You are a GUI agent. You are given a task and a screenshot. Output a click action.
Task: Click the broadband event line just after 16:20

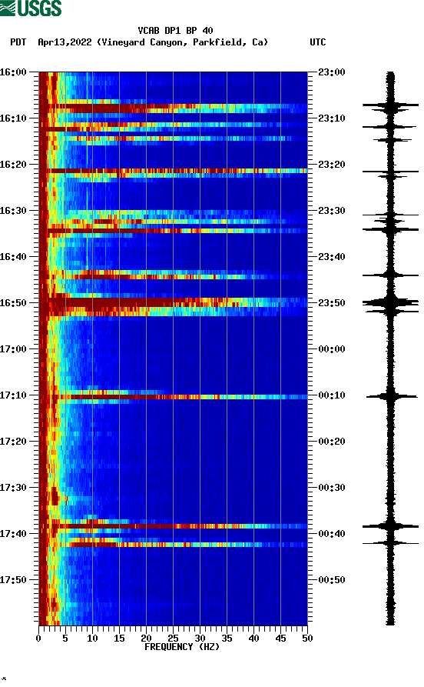pyautogui.click(x=173, y=171)
